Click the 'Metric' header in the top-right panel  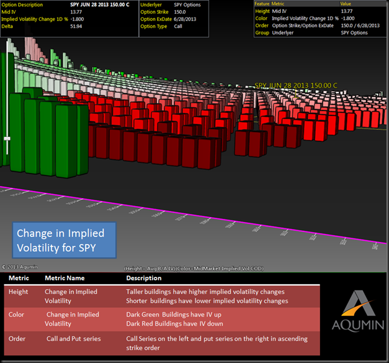[278, 4]
